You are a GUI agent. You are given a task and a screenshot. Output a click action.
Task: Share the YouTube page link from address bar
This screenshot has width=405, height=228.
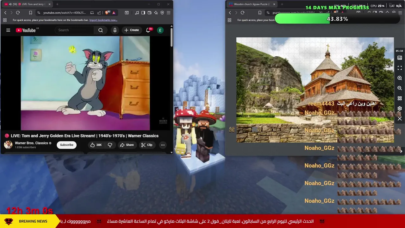99,13
